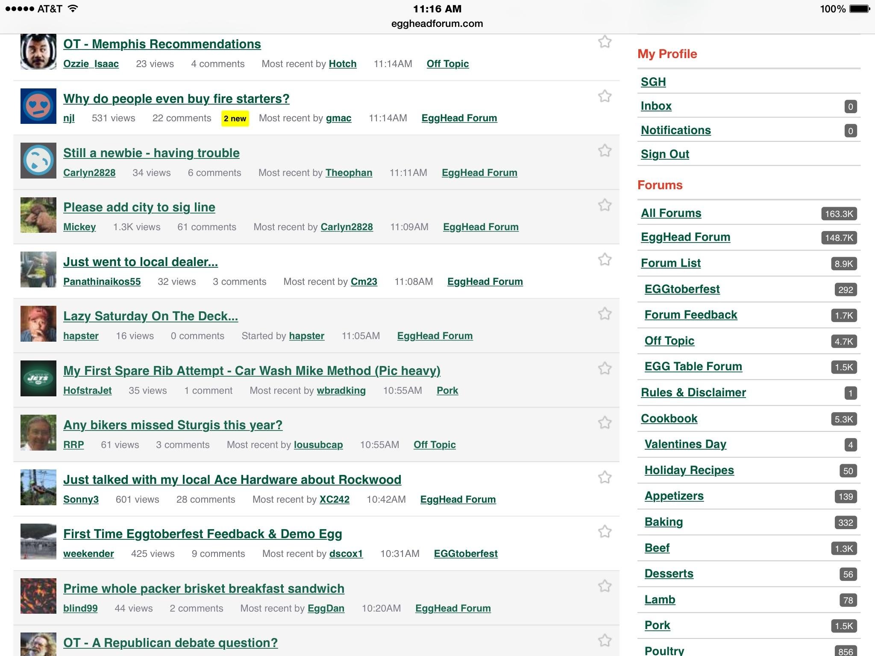Click the Pork category tag on HofstraJet's thread

click(447, 390)
